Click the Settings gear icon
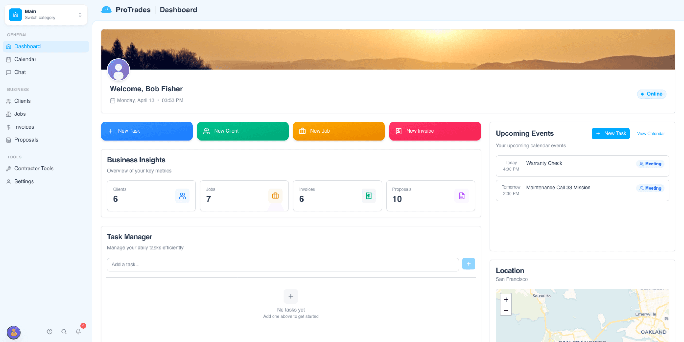This screenshot has height=342, width=684. (9, 181)
